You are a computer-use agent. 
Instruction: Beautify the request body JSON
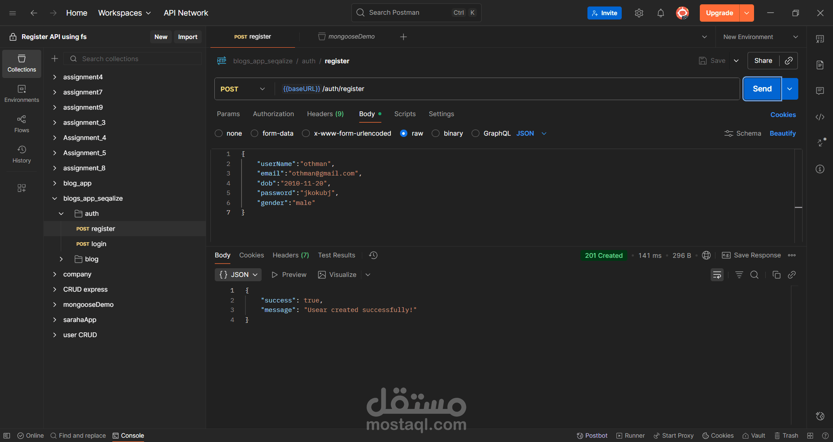[782, 133]
